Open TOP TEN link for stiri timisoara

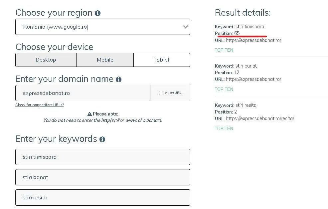pos(224,50)
